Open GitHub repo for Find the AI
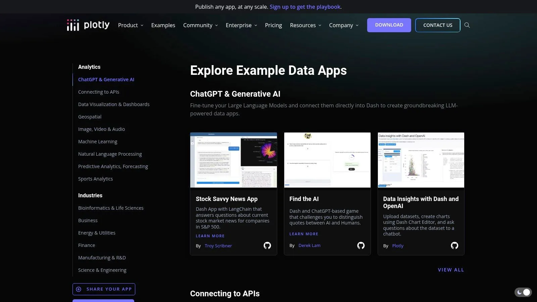This screenshot has height=302, width=537. point(361,246)
